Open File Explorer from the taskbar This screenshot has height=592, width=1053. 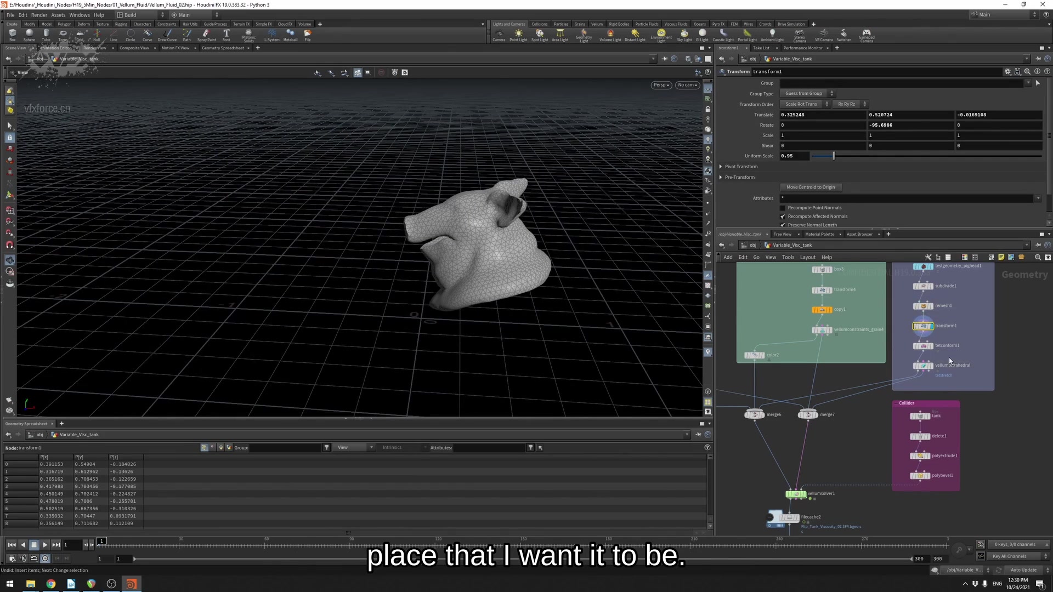coord(30,584)
